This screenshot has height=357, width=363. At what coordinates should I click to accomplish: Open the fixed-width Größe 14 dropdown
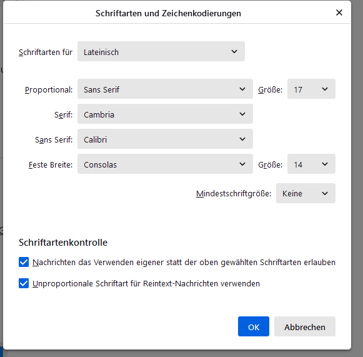point(311,164)
